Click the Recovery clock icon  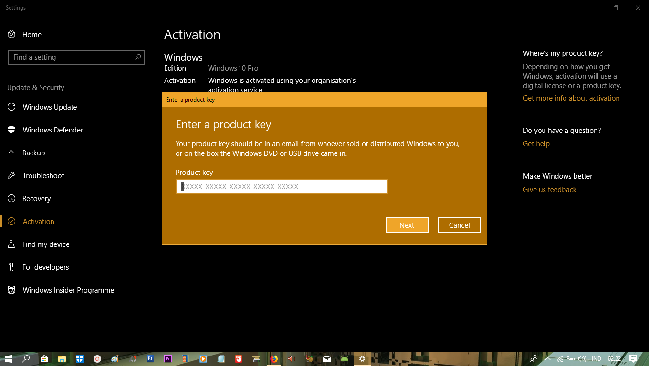coord(11,199)
